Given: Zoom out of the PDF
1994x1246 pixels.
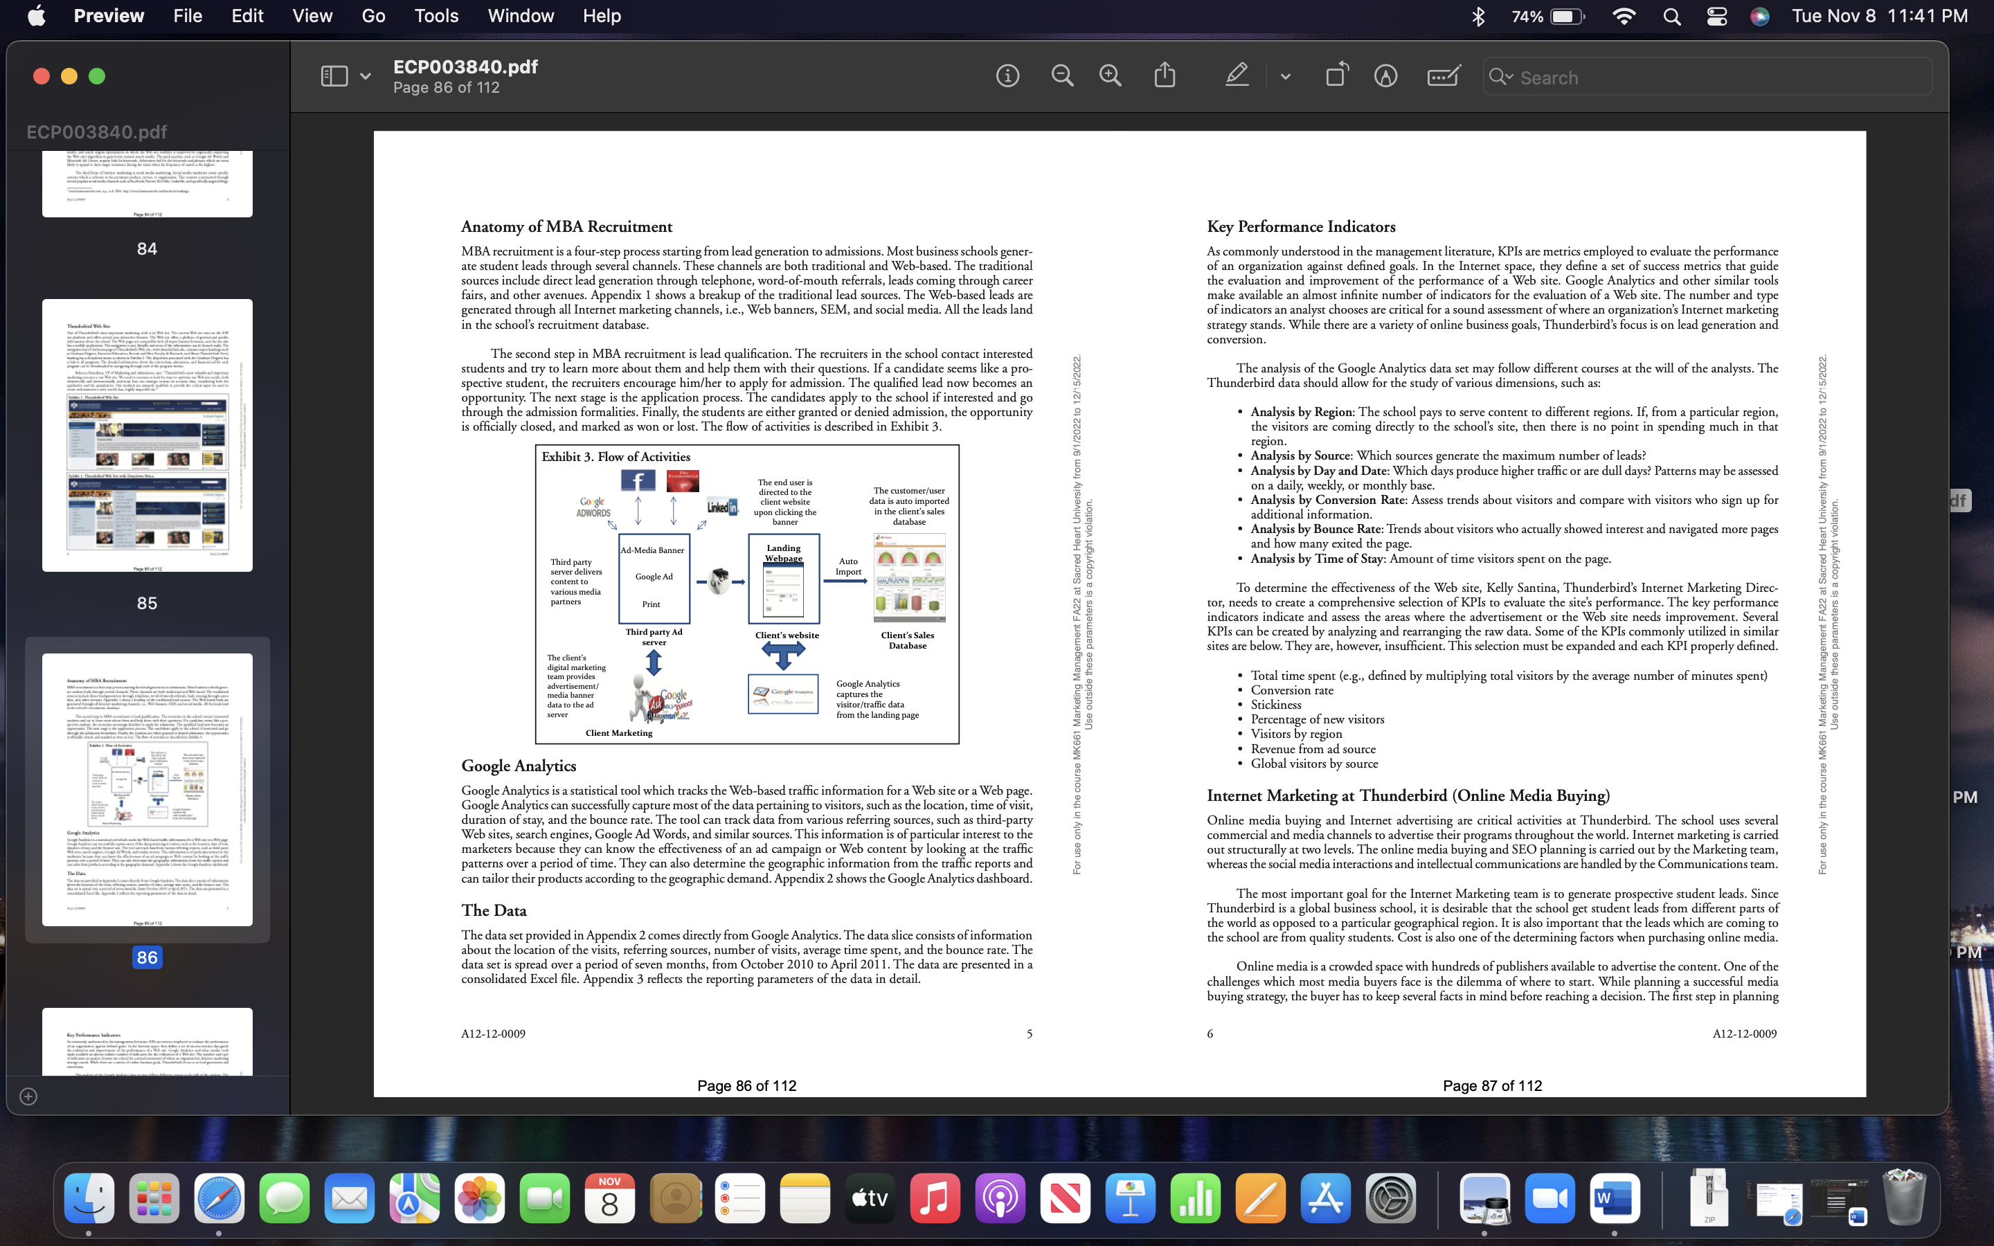Looking at the screenshot, I should coord(1062,77).
